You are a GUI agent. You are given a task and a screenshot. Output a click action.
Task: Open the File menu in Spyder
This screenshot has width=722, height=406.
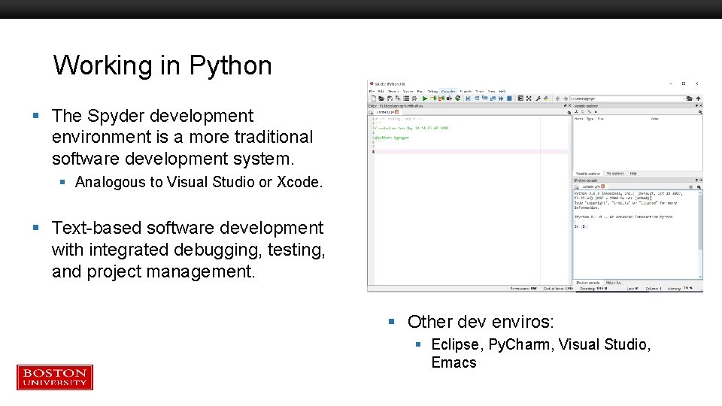pyautogui.click(x=372, y=91)
